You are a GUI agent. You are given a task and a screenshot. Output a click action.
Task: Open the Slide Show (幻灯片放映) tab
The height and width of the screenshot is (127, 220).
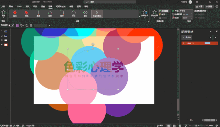point(61,7)
